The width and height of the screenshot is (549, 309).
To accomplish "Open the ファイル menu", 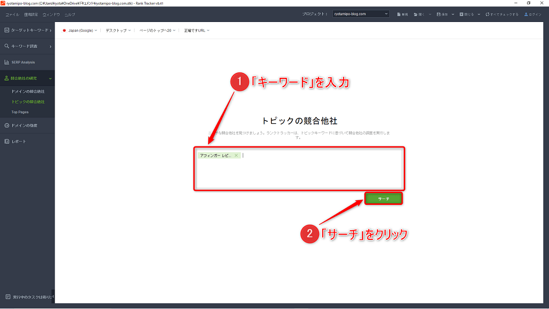I will point(12,14).
